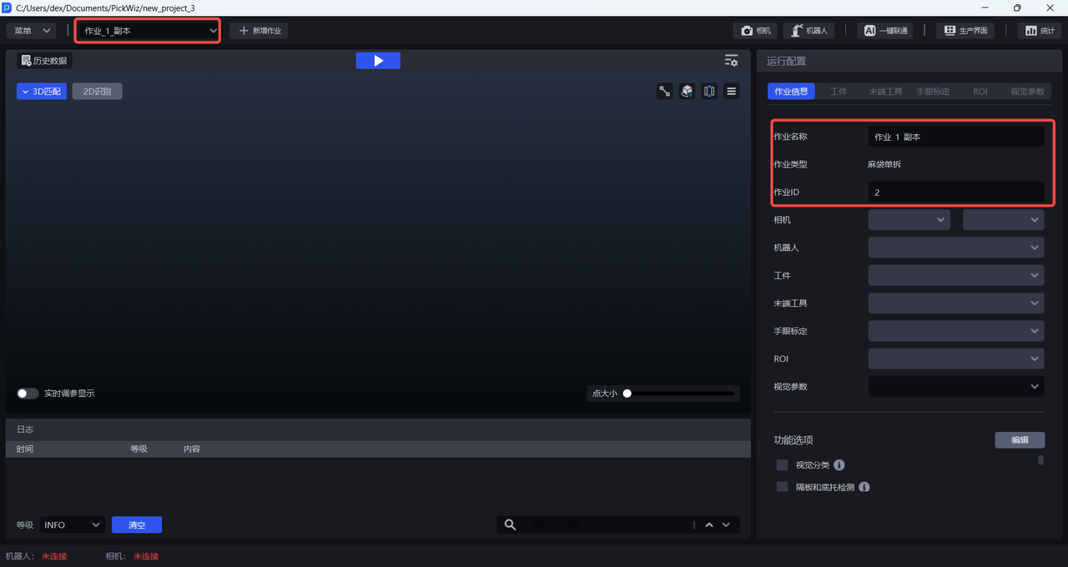The width and height of the screenshot is (1068, 567).
Task: Enable the 视觉分类 checkbox
Action: (x=782, y=465)
